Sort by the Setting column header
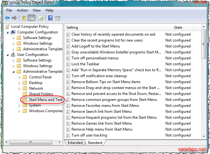The height and width of the screenshot is (154, 210). 114,27
